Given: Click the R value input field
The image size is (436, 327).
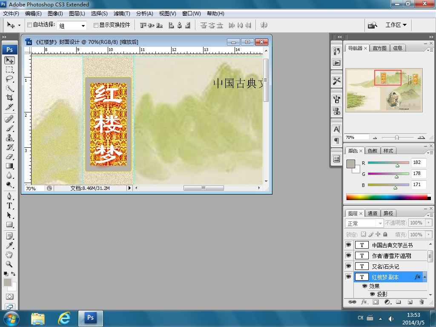Looking at the screenshot, I should pos(419,162).
